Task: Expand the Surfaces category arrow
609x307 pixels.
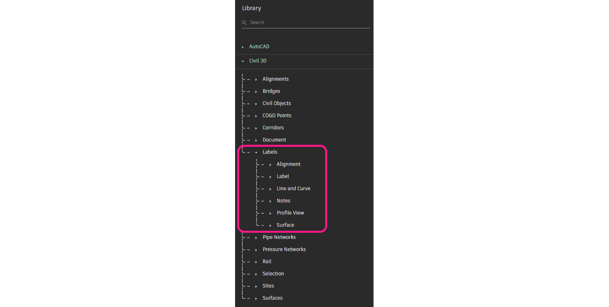Action: 256,298
